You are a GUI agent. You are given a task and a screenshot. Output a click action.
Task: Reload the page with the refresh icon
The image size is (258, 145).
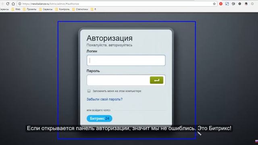coord(8,4)
